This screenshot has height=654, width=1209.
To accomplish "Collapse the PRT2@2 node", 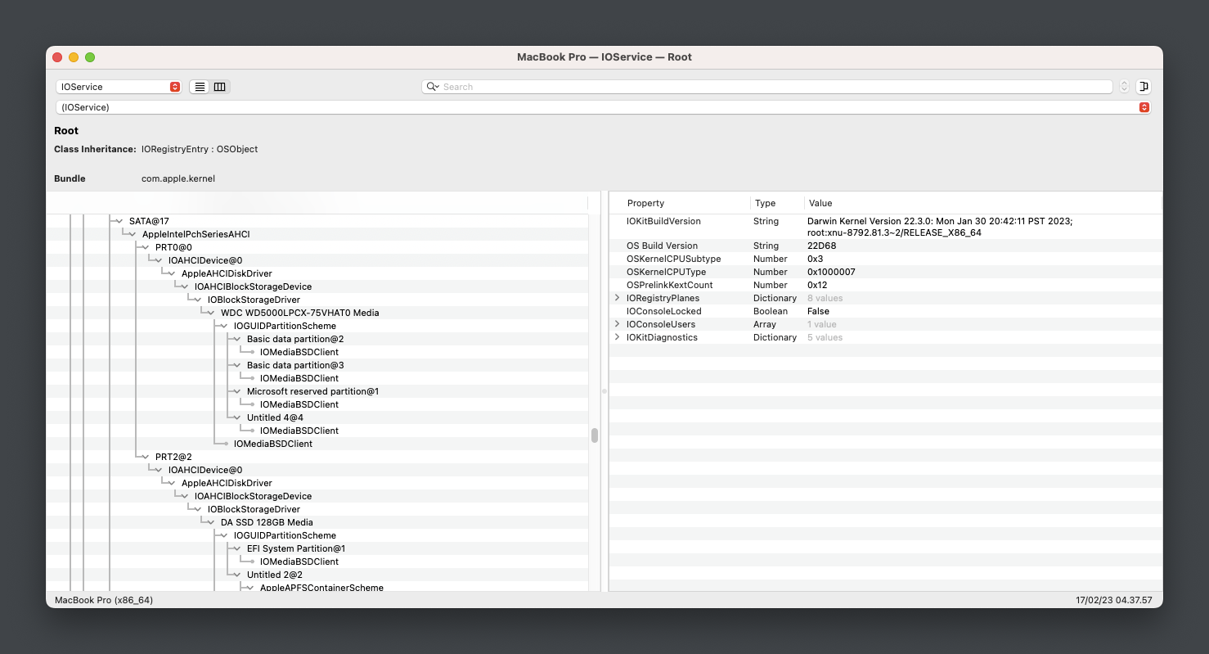I will click(x=145, y=457).
